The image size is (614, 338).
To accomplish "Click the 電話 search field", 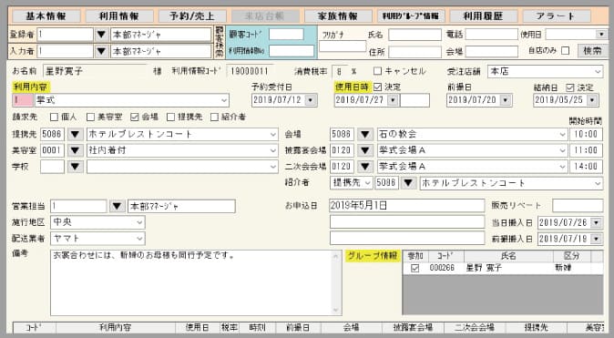I will tap(491, 35).
